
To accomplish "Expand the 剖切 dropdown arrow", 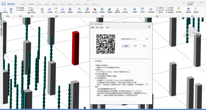I will [x=45, y=13].
